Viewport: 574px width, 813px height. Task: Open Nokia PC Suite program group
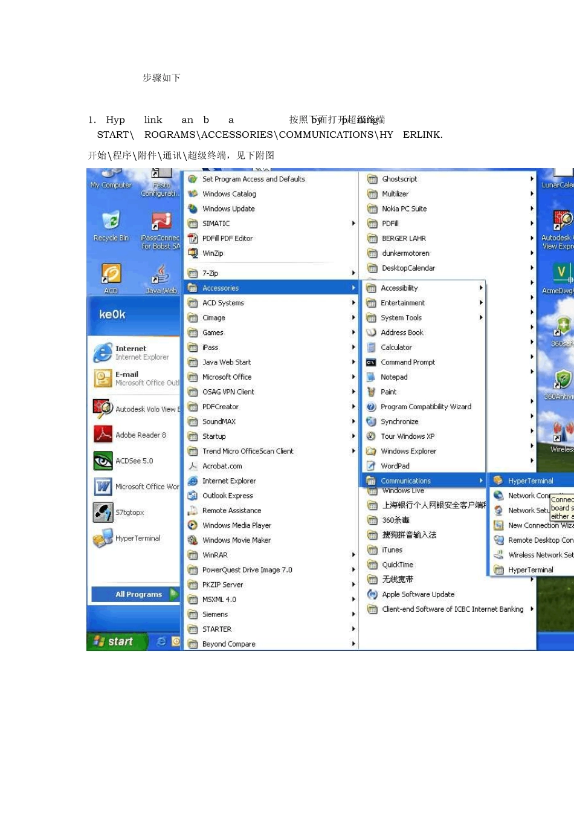449,209
